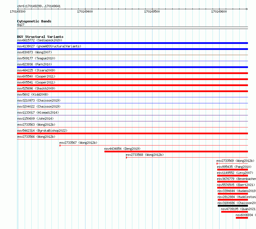The height and width of the screenshot is (229, 256).
Task: Click the nsv3204022 (Chaisson2019) label
Action: coord(39,106)
